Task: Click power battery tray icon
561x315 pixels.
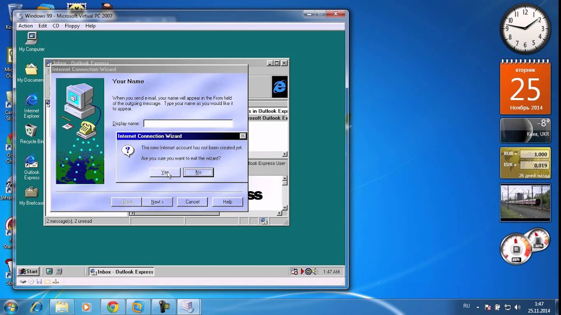Action: coord(498,308)
